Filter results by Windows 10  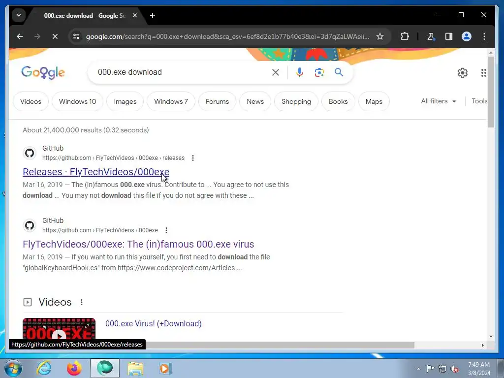[77, 101]
